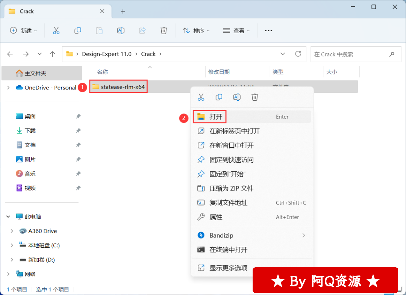Choose 在新窗口中打开 from the context menu
The width and height of the screenshot is (406, 295).
pos(251,145)
